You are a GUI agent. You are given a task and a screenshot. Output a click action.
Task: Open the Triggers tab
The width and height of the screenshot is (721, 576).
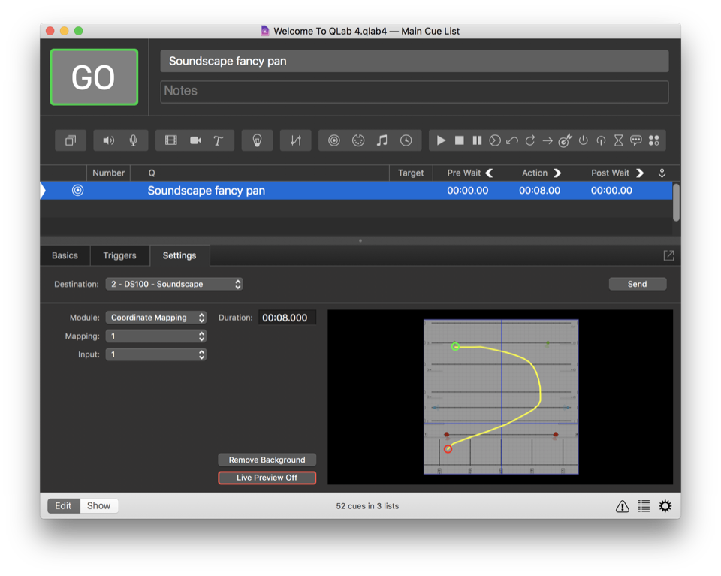pos(119,255)
